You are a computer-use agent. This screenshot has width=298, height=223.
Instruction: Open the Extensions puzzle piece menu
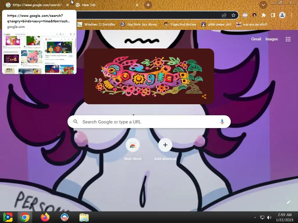tap(263, 15)
